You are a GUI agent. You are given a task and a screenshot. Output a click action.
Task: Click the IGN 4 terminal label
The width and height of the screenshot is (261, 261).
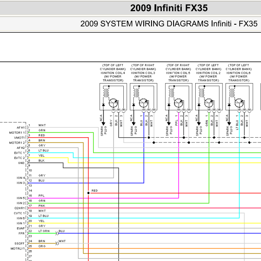coord(21,178)
